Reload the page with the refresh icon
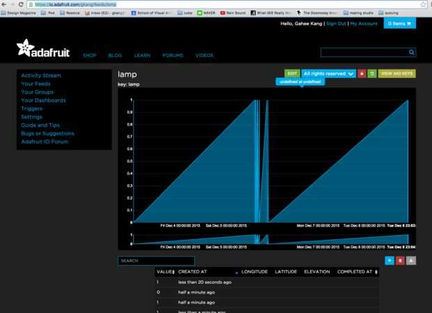Viewport: 432px width, 313px height. point(21,4)
